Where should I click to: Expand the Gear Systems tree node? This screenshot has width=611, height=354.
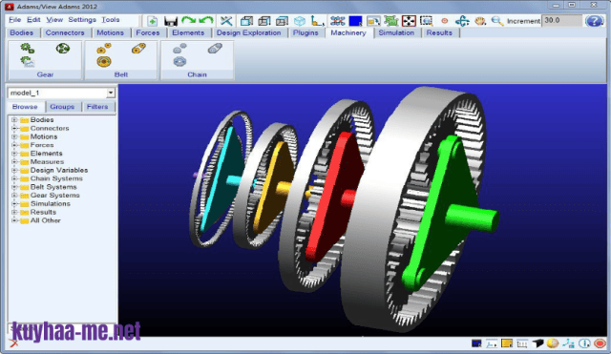point(14,195)
